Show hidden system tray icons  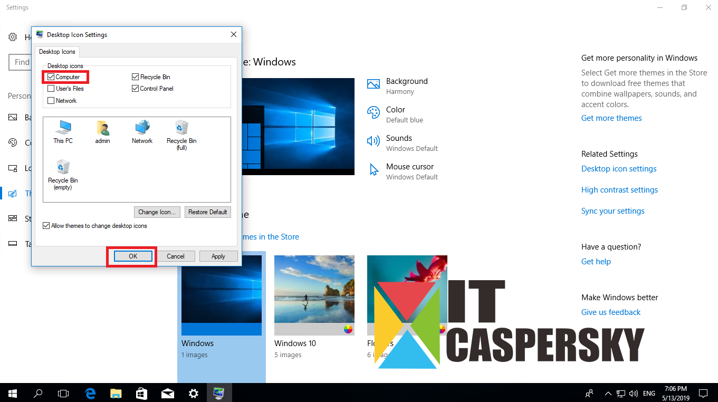608,394
